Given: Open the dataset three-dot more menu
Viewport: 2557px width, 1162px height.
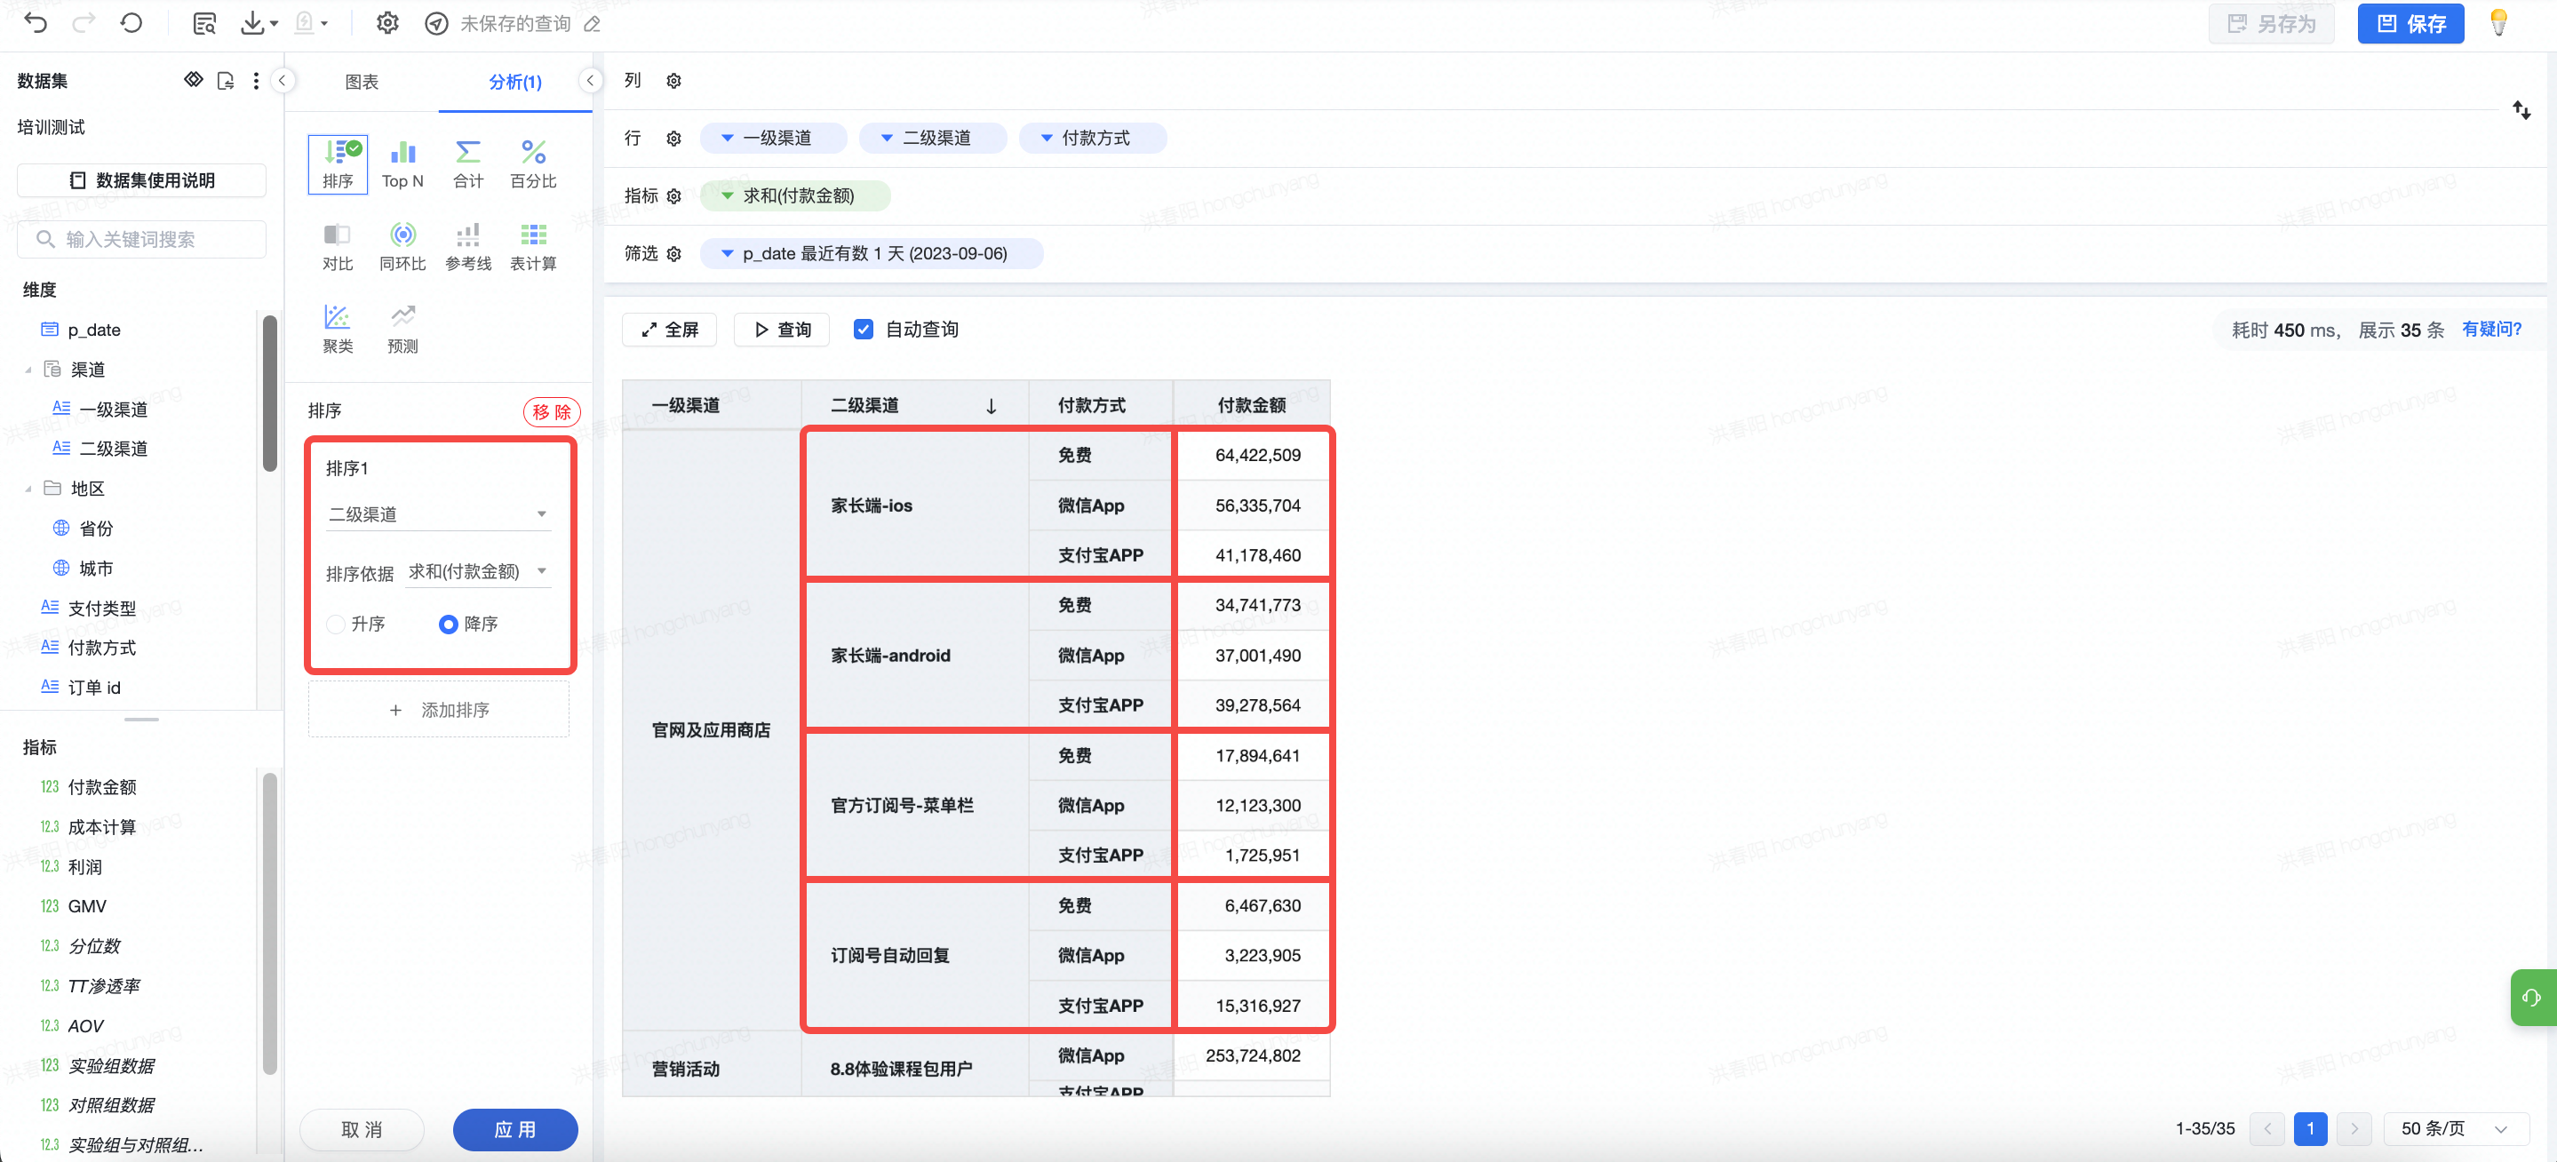Looking at the screenshot, I should (256, 80).
